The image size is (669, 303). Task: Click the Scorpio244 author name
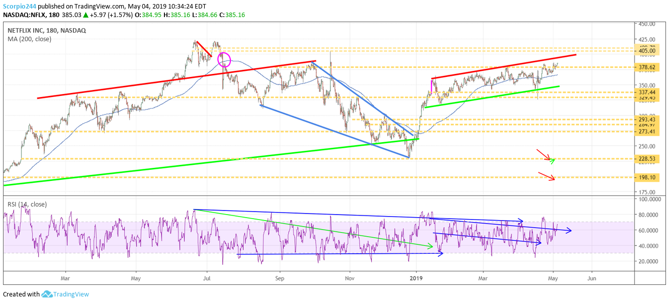(19, 6)
